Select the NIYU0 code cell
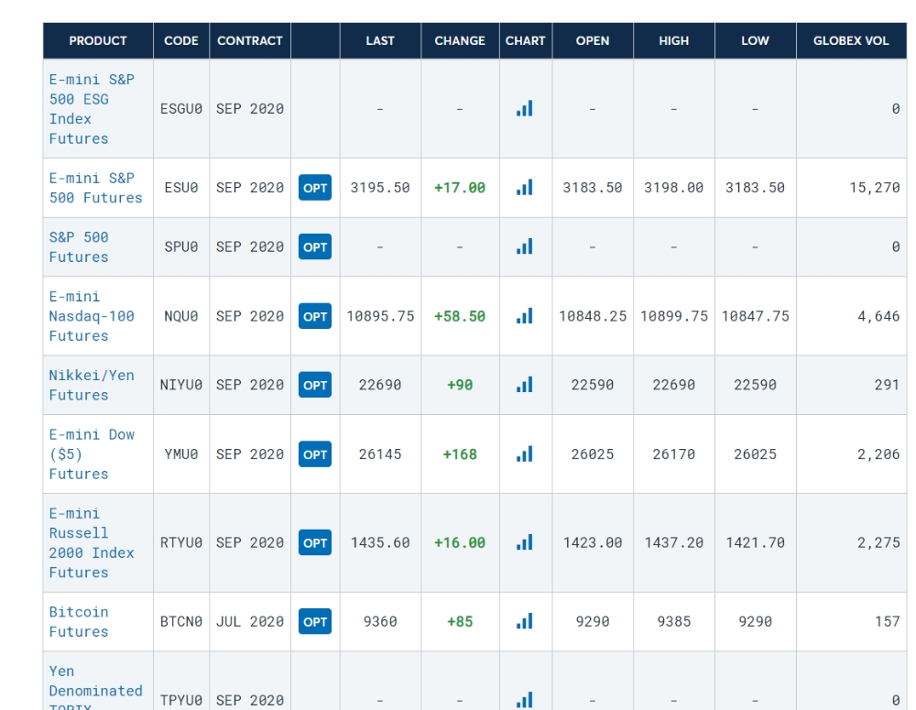 pyautogui.click(x=181, y=385)
